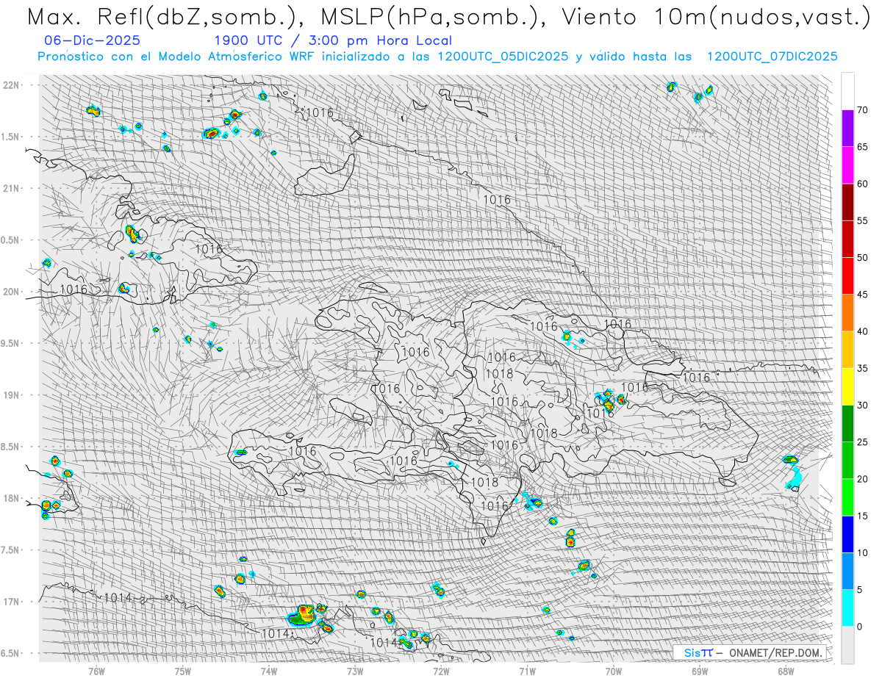This screenshot has width=882, height=681.
Task: Click the dark blue 10–15 dBZ color bar segment
Action: 847,534
